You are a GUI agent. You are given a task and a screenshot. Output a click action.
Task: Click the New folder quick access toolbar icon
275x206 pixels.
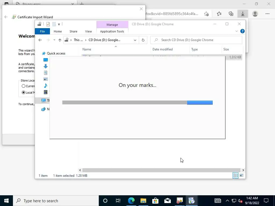click(54, 24)
